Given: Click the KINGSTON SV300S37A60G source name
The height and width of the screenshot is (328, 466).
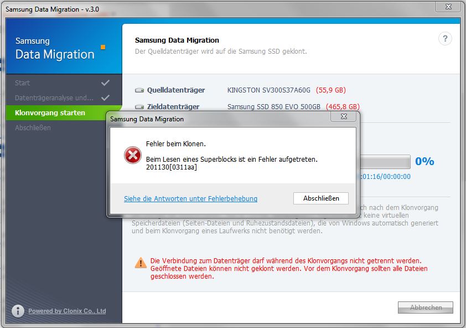Looking at the screenshot, I should (x=268, y=90).
